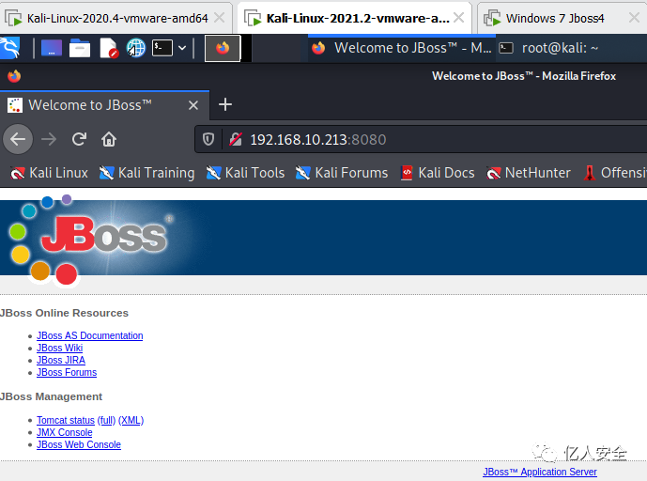Open the Kali Docs bookmark
The width and height of the screenshot is (647, 481).
438,173
